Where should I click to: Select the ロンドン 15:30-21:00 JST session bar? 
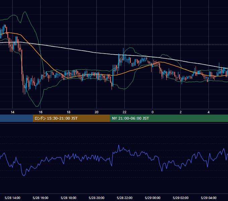(x=71, y=118)
